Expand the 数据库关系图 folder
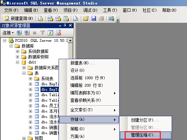187x140 pixels. point(24,68)
